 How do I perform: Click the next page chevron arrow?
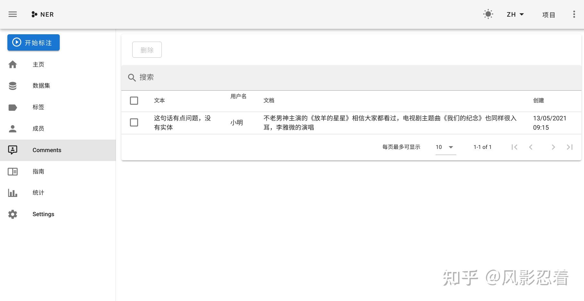(553, 147)
